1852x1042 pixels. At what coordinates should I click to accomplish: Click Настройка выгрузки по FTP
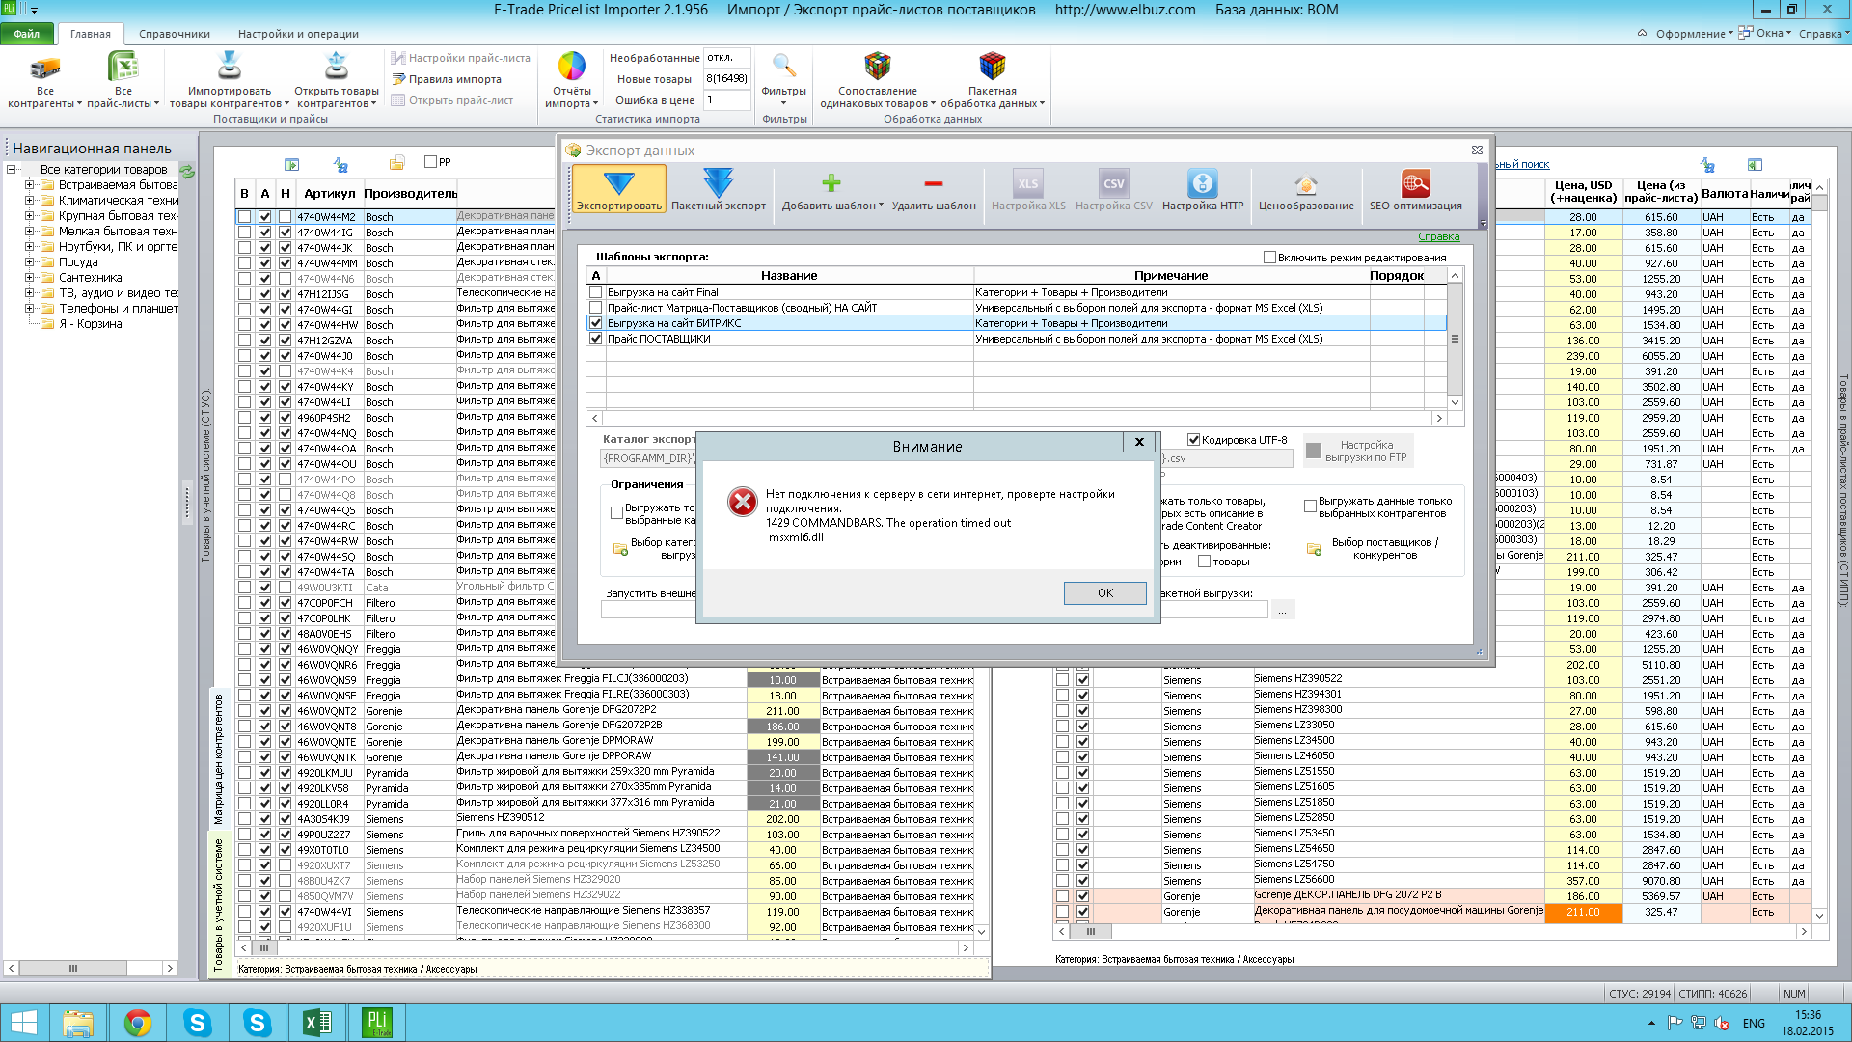(x=1358, y=451)
